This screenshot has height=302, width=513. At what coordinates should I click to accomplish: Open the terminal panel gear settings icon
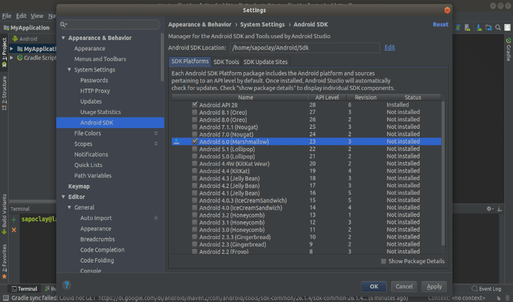[x=489, y=209]
